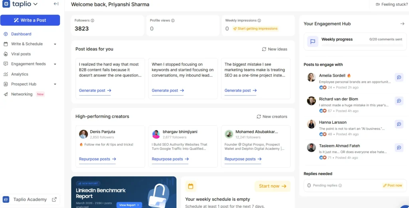
Task: Open Engagement feeds section
Action: pos(28,64)
